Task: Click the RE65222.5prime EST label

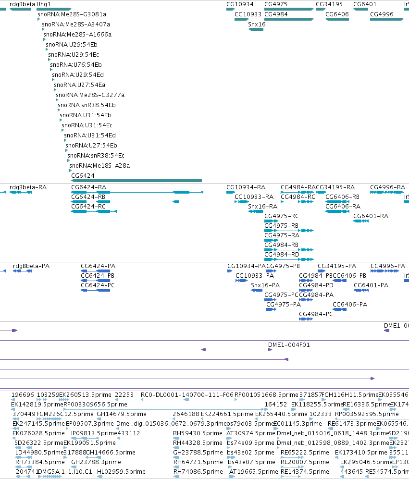Action: coord(305,453)
